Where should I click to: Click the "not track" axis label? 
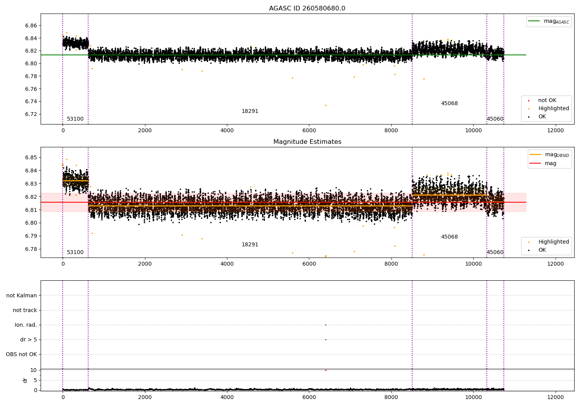click(x=25, y=310)
